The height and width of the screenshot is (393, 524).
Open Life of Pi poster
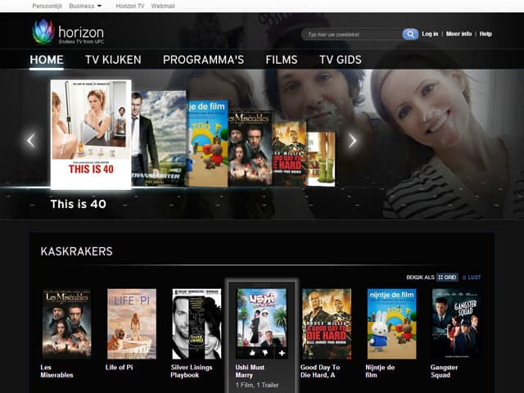[132, 324]
